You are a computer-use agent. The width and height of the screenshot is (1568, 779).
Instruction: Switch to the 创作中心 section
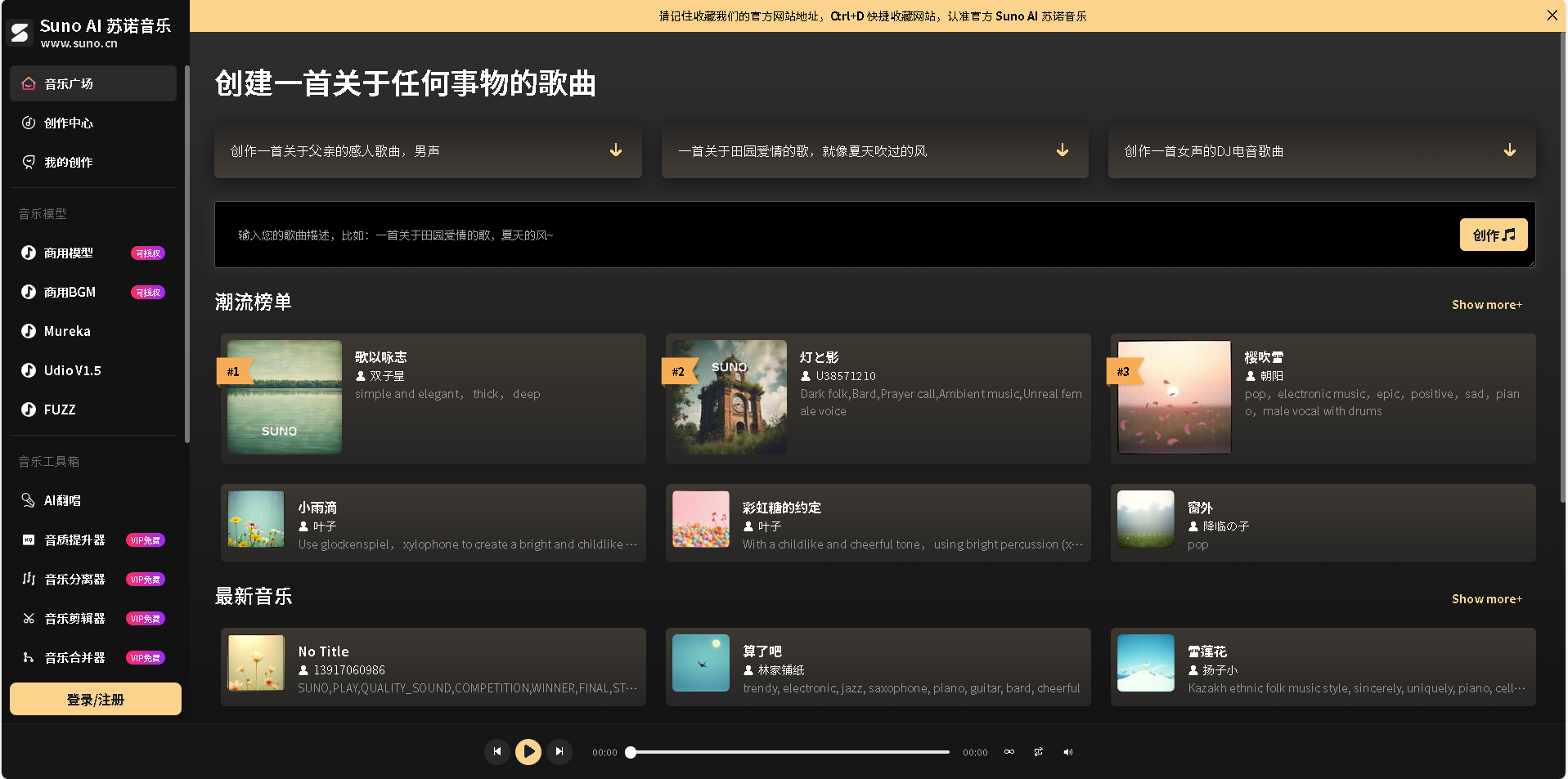click(x=69, y=123)
